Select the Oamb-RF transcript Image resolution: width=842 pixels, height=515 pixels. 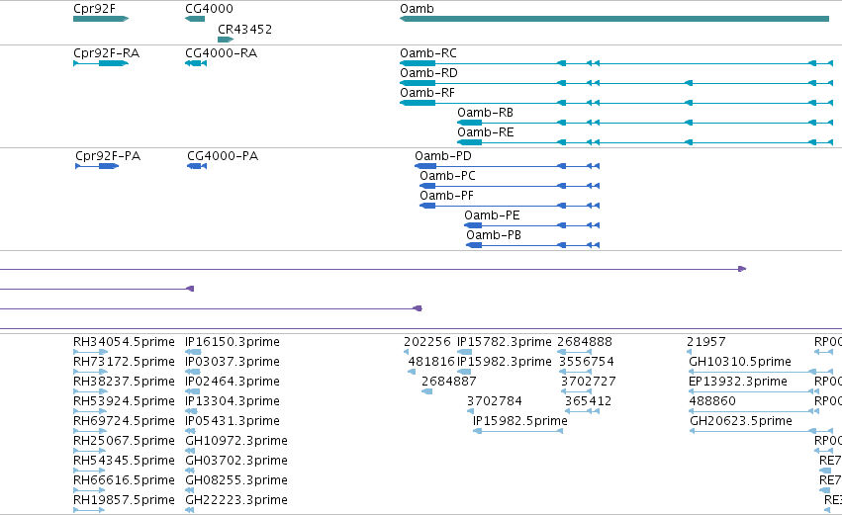tap(616, 103)
